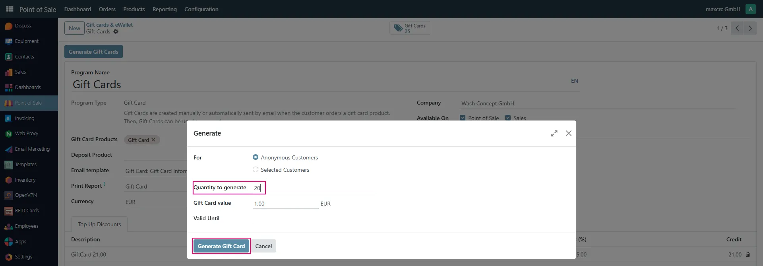Viewport: 763px width, 266px height.
Task: Open Products menu
Action: pyautogui.click(x=134, y=9)
